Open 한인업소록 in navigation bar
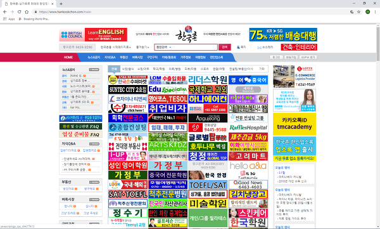This screenshot has width=380, height=229. [x=217, y=57]
